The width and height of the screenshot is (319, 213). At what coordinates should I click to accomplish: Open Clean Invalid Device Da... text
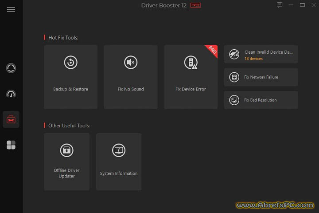tap(268, 52)
